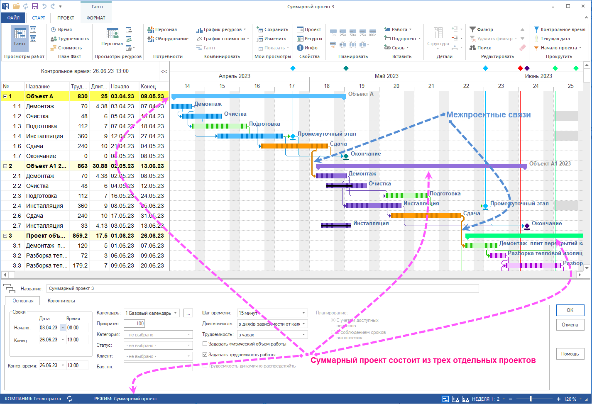Screen dimensions: 592x404
Task: Open the ФАЙЛ menu
Action: (13, 18)
